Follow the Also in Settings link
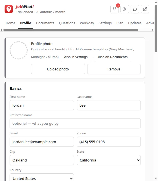 coord(76,57)
